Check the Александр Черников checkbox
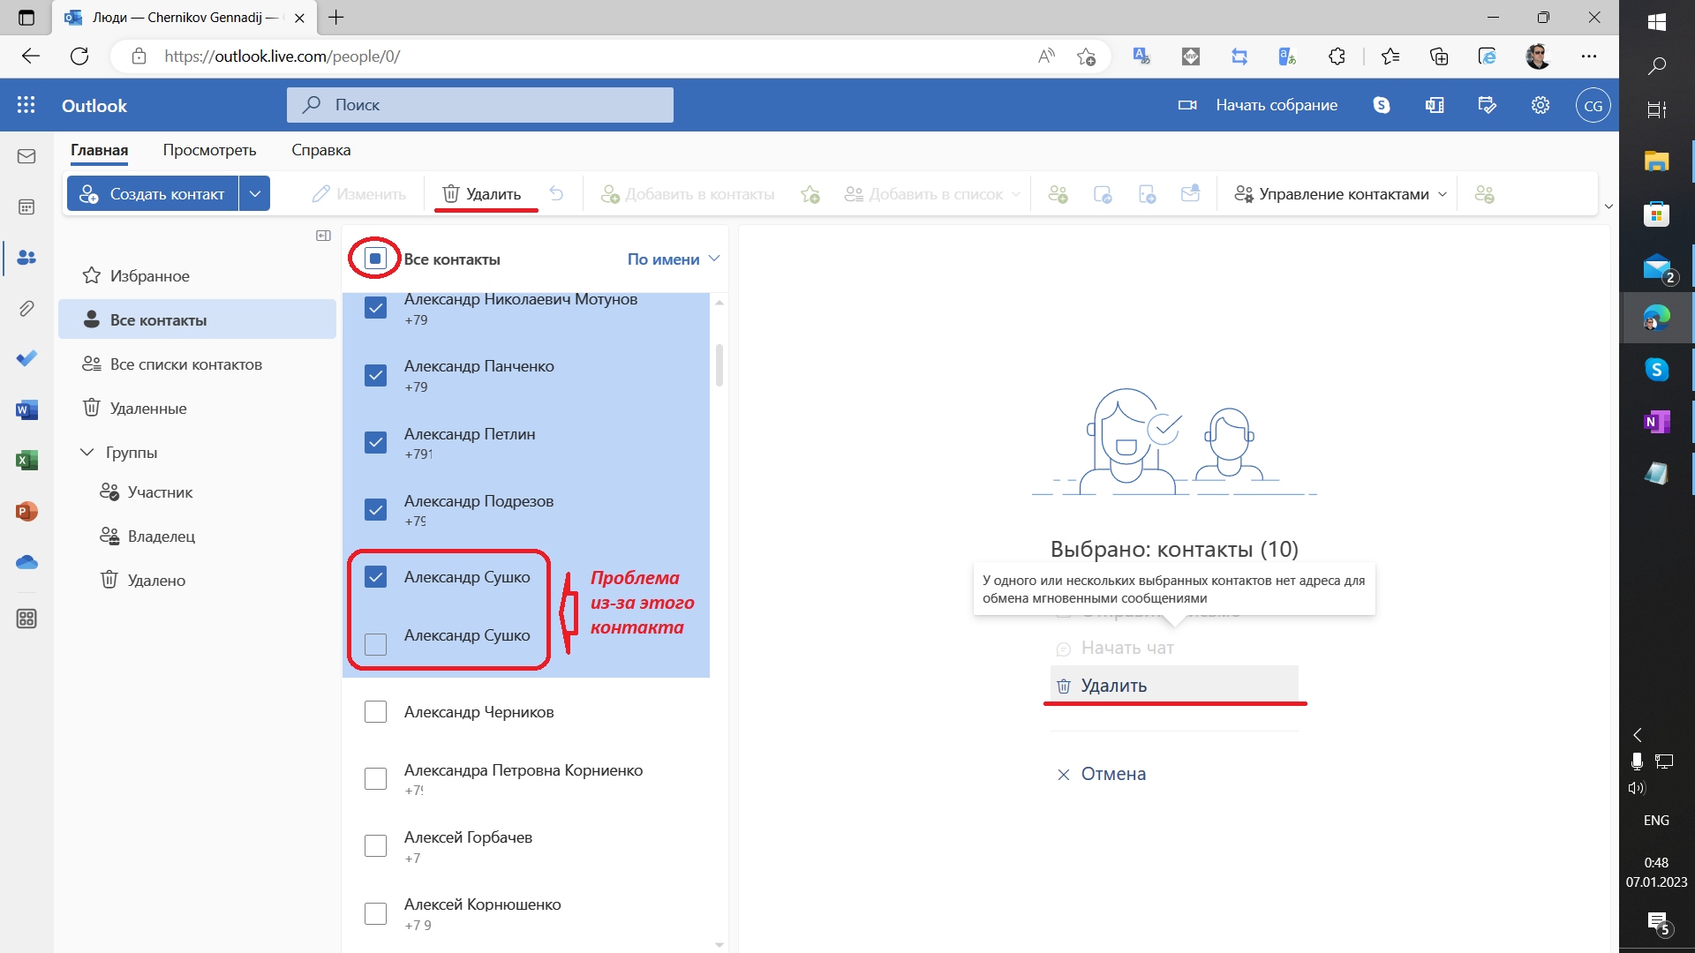Viewport: 1695px width, 953px height. (x=375, y=711)
